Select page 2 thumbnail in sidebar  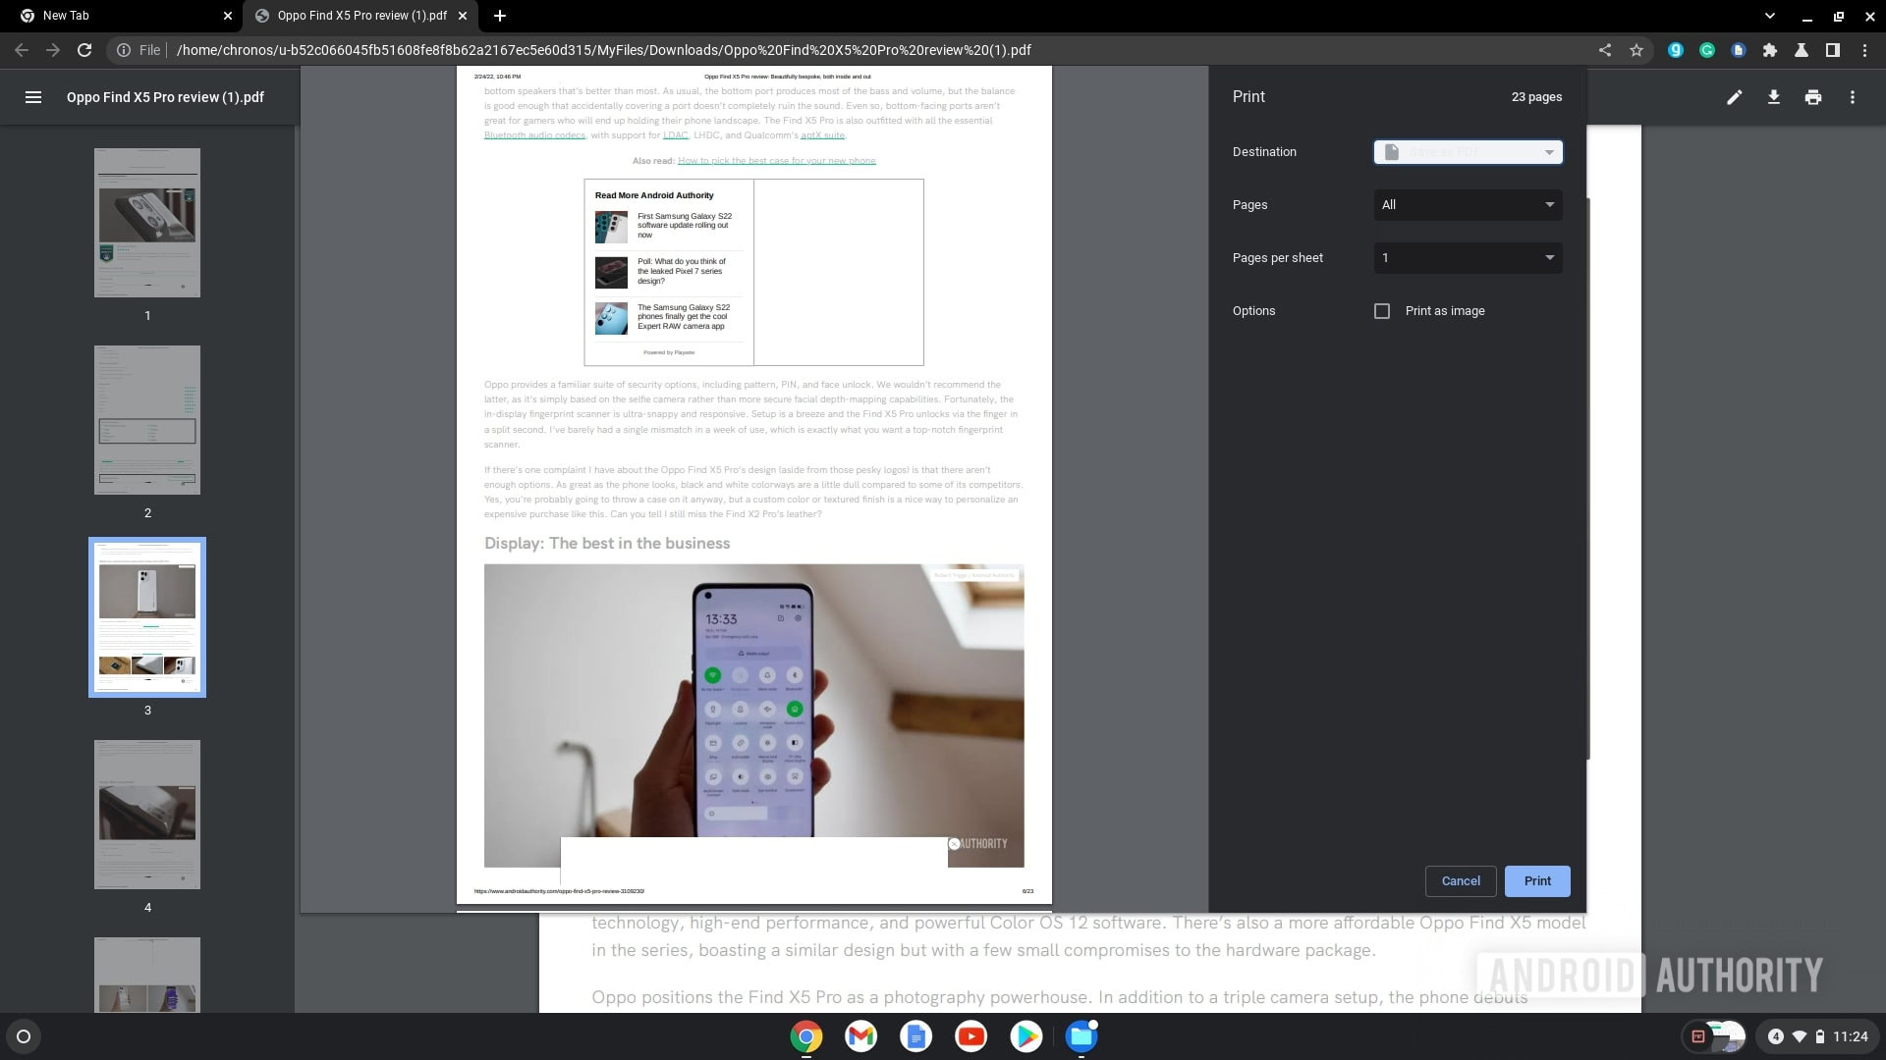tap(147, 420)
